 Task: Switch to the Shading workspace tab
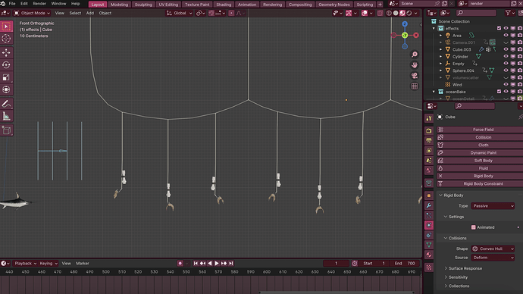point(224,5)
